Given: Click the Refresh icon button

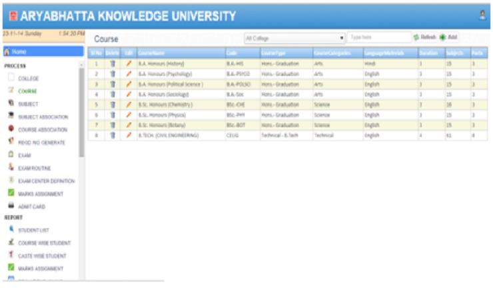Looking at the screenshot, I should pyautogui.click(x=416, y=38).
